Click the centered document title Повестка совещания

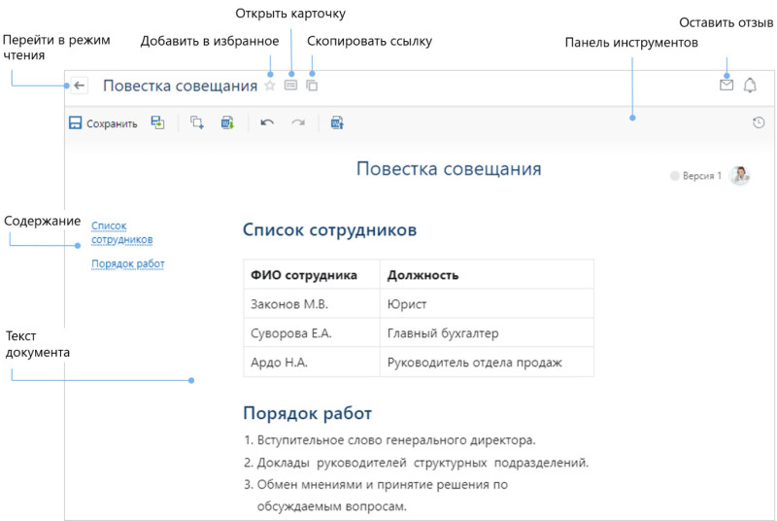449,168
